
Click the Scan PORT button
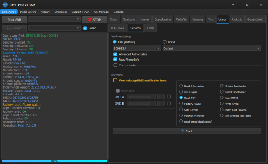pos(14,29)
